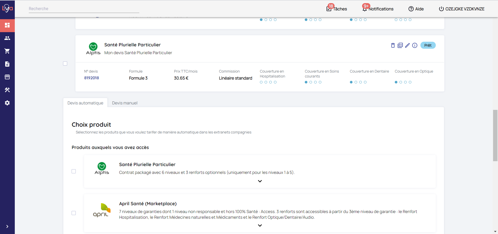
Task: Select the Santé Plurielle Particulier product checkbox
Action: point(74,171)
